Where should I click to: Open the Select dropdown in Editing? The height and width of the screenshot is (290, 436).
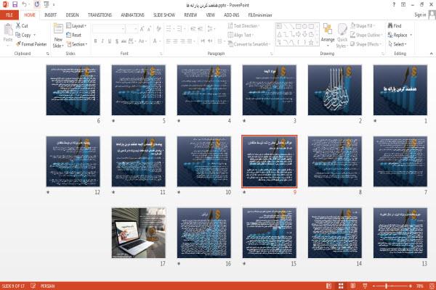397,44
